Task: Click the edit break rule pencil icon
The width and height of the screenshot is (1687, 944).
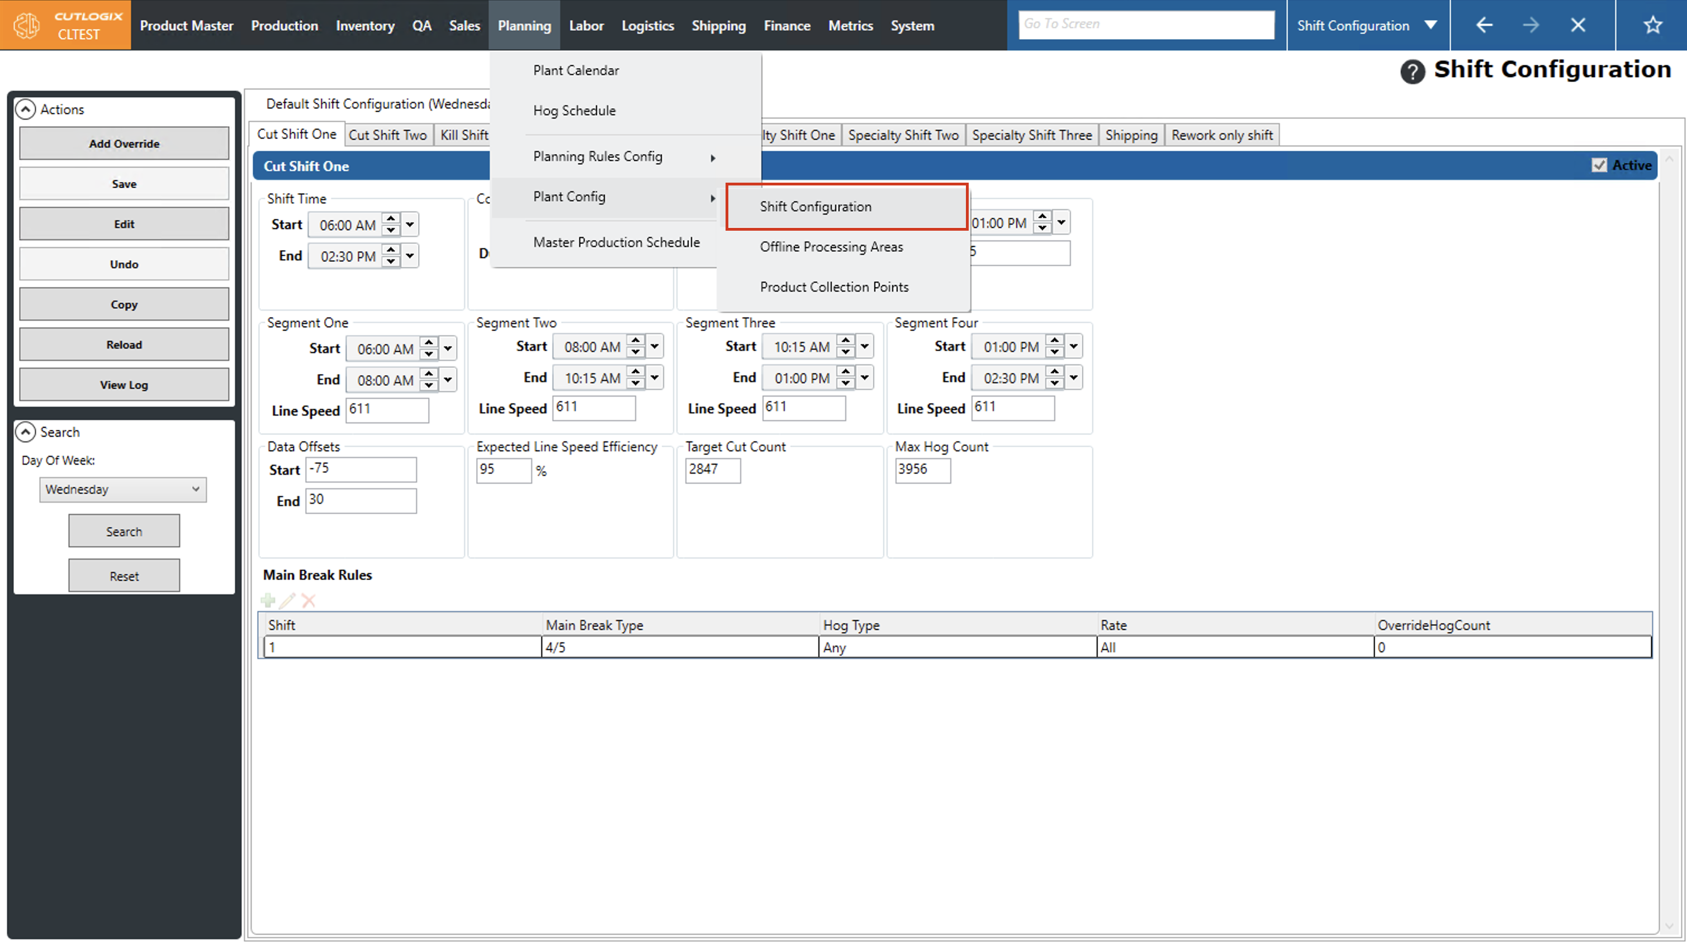Action: 287,600
